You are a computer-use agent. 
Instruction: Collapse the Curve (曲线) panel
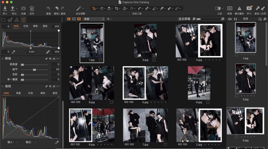click(3, 86)
